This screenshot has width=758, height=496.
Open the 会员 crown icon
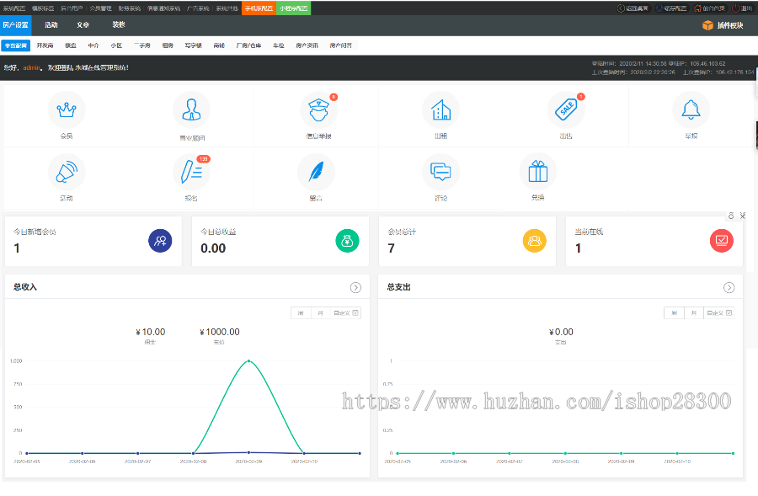click(67, 110)
